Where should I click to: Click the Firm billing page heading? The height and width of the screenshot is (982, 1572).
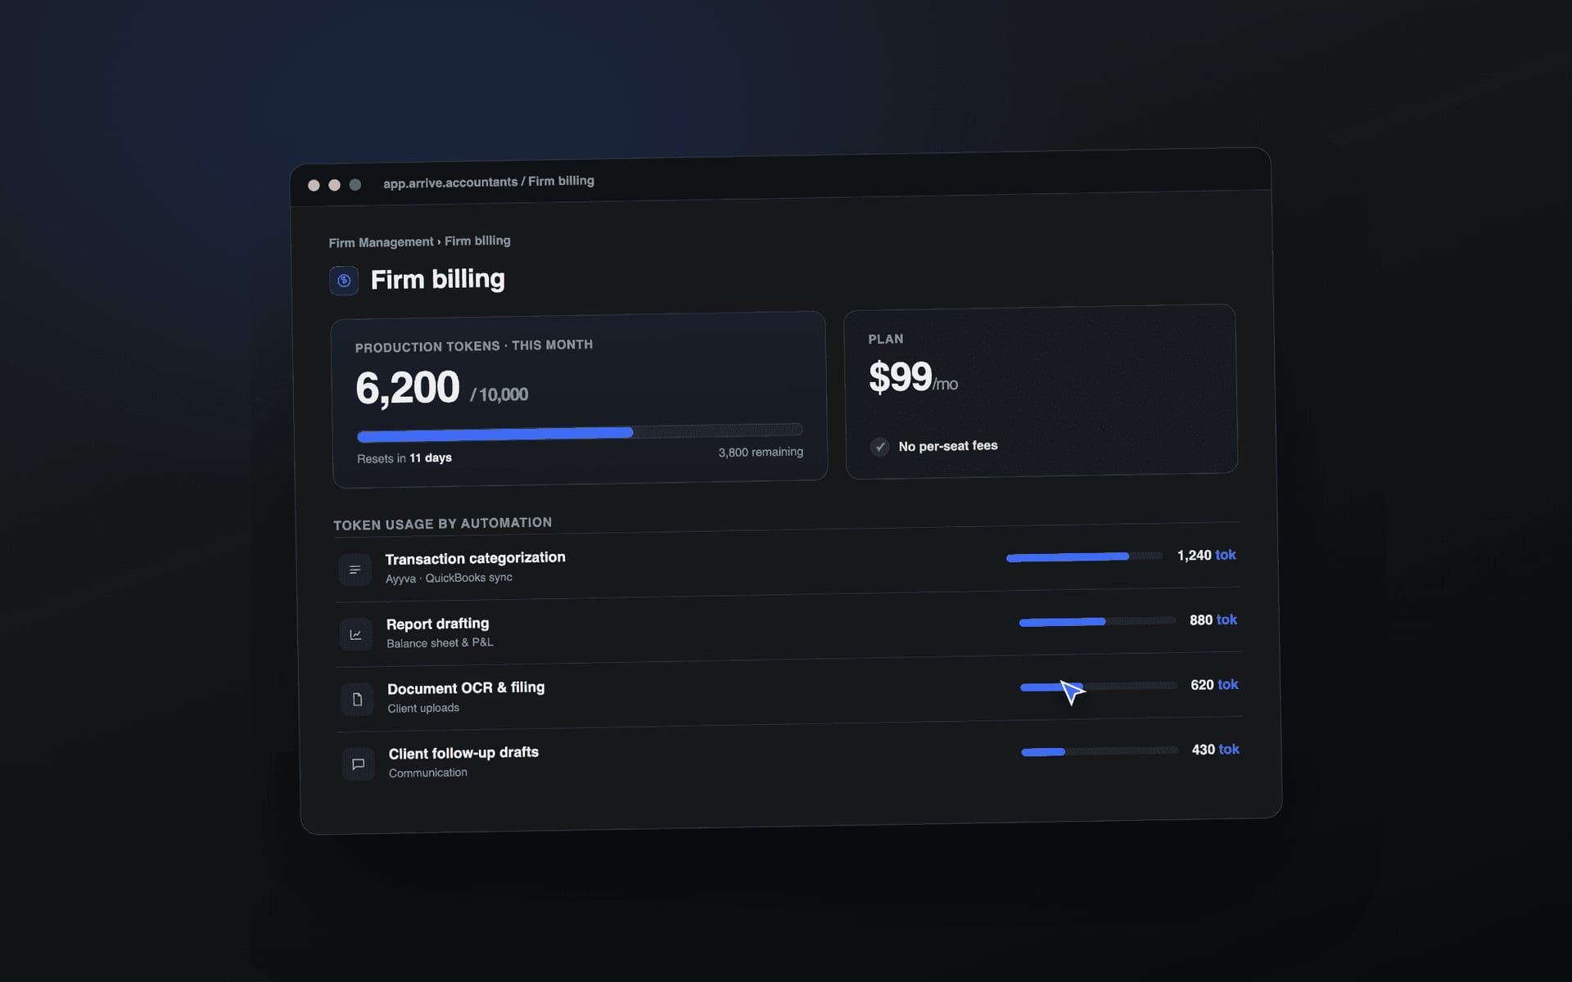click(x=437, y=279)
